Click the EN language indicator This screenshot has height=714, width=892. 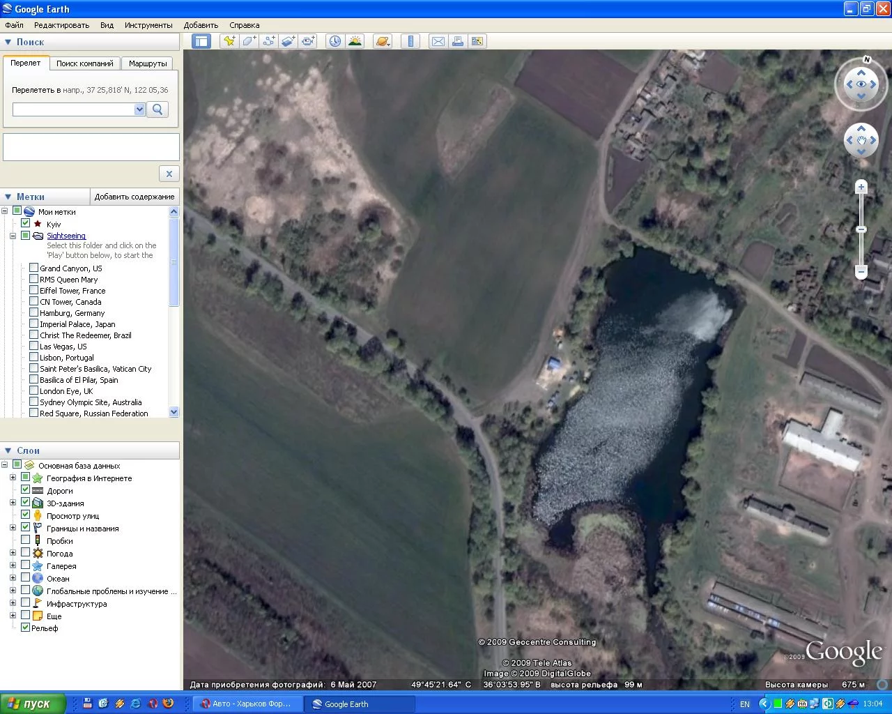pyautogui.click(x=745, y=704)
